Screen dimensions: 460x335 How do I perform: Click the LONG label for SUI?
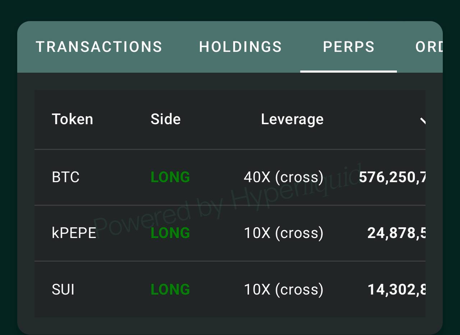170,289
